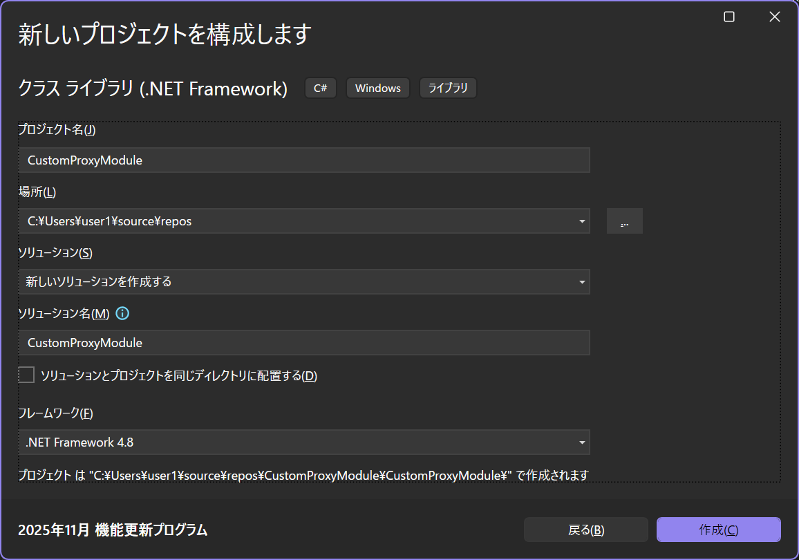The width and height of the screenshot is (799, 560).
Task: Open the .NET Framework 4.8 version dropdown
Action: [304, 442]
